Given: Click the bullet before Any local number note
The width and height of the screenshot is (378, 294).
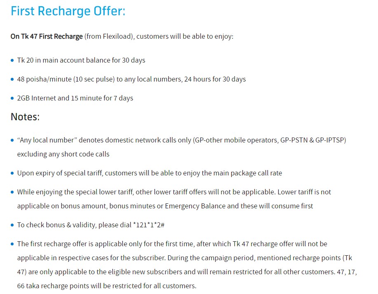Looking at the screenshot, I should pyautogui.click(x=12, y=140).
